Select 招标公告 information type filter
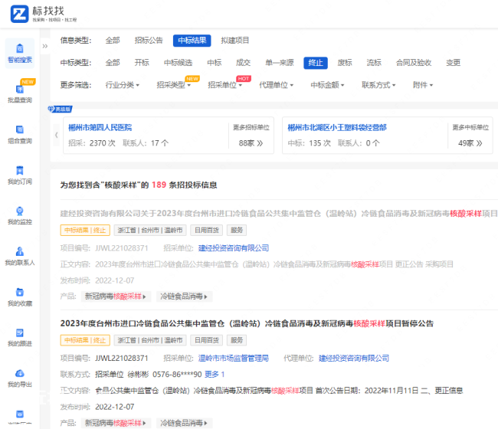Viewport: 498px width, 429px height. (149, 41)
